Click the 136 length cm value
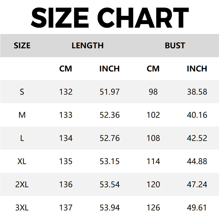This screenshot has height=219, width=219. point(66,185)
